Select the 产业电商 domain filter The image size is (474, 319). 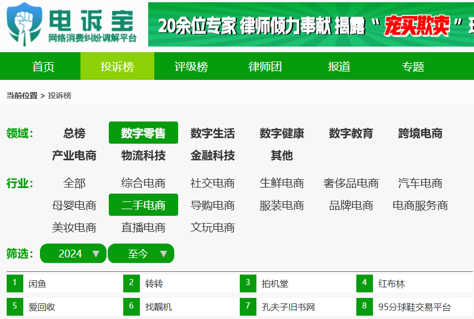[74, 155]
